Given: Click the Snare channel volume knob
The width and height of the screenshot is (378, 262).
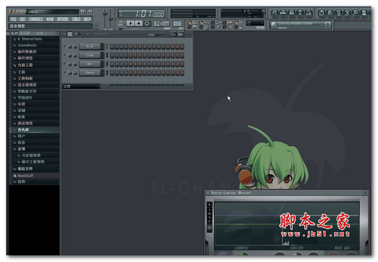Looking at the screenshot, I should coord(75,73).
